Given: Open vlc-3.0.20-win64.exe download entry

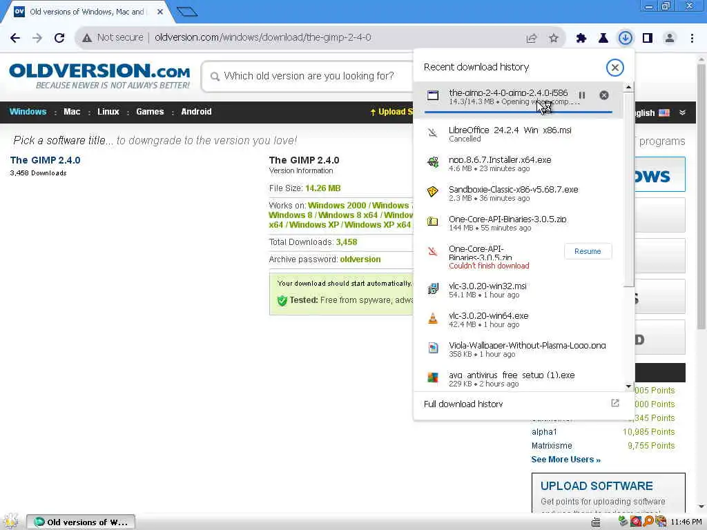Looking at the screenshot, I should click(x=518, y=320).
